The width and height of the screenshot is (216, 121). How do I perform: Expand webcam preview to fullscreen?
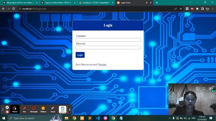click(204, 88)
